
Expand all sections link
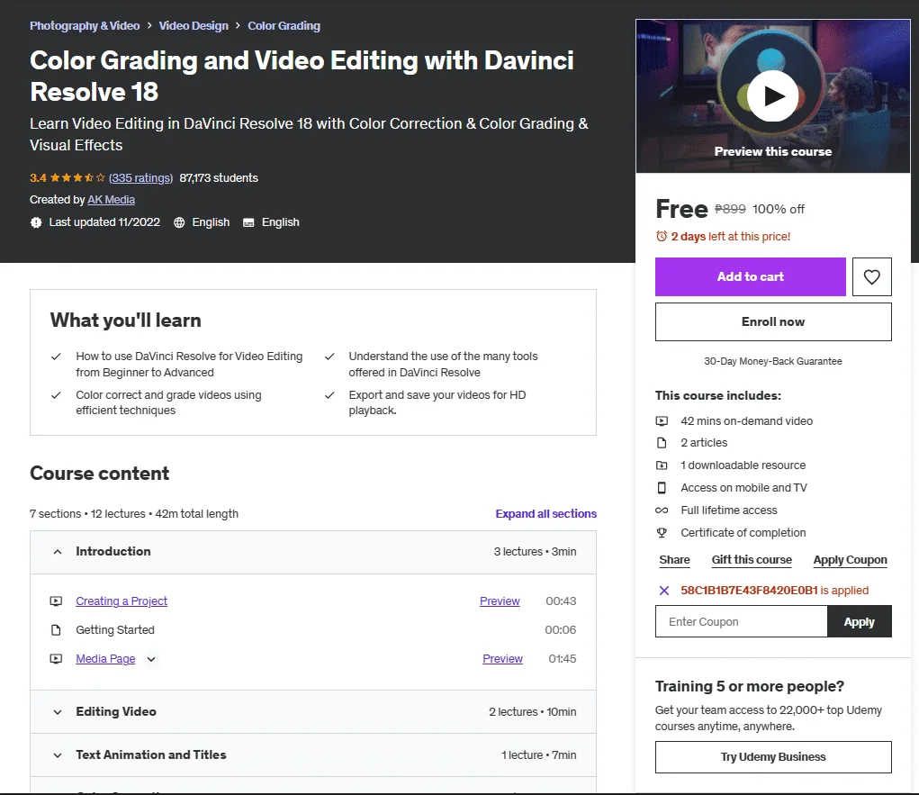pos(545,513)
